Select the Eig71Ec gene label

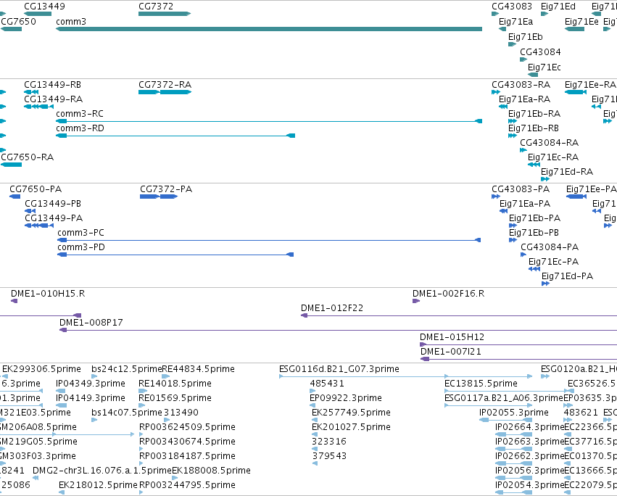pyautogui.click(x=544, y=67)
